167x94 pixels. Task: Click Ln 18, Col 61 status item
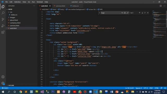pos(129,88)
